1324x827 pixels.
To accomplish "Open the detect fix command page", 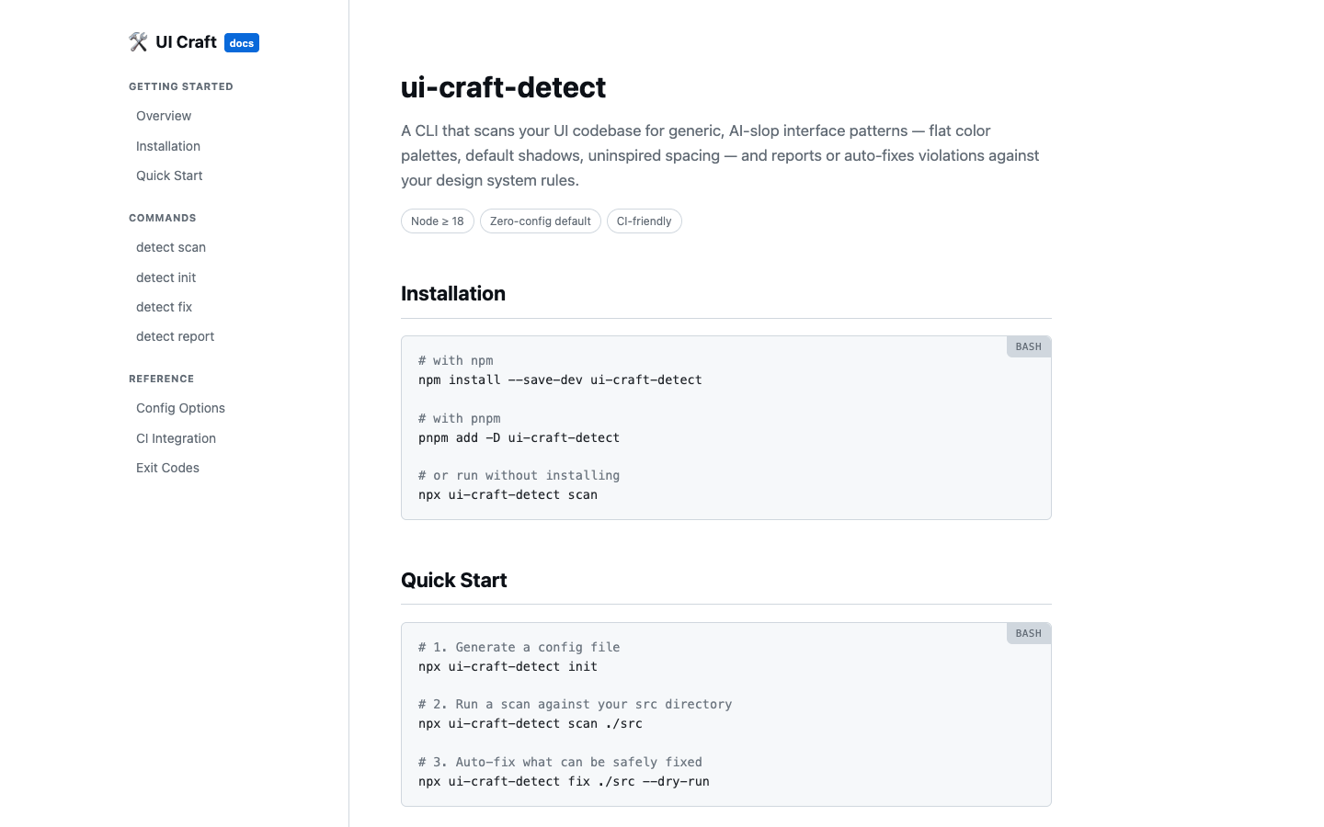I will (x=164, y=307).
